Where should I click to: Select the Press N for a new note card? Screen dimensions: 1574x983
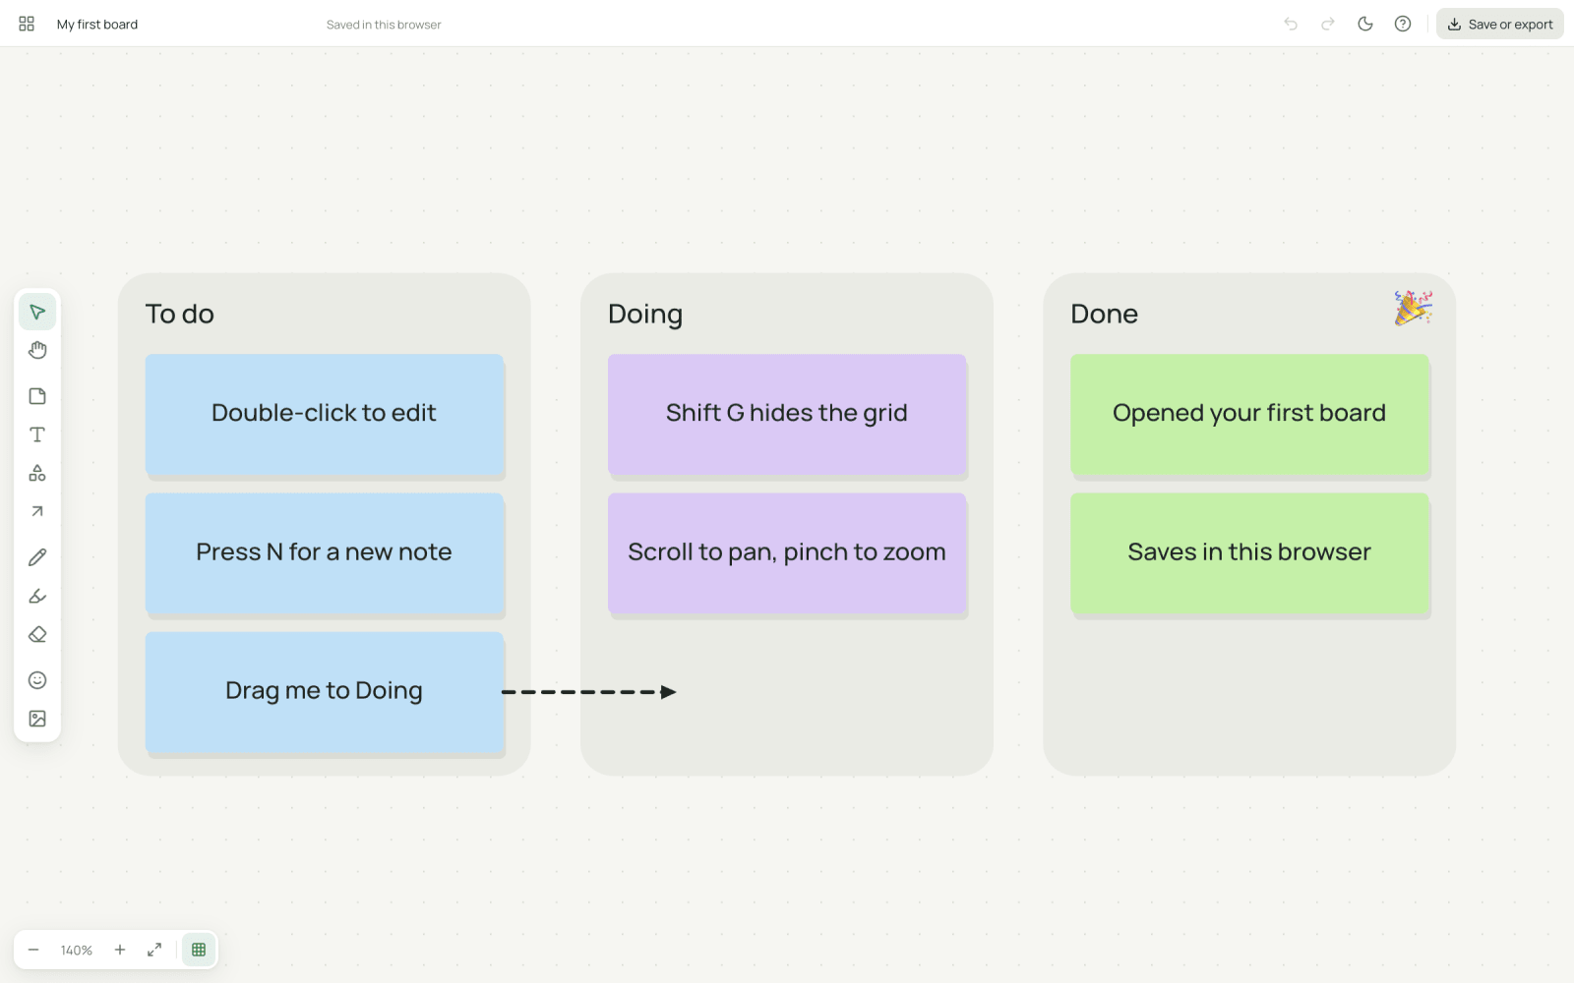(x=325, y=553)
